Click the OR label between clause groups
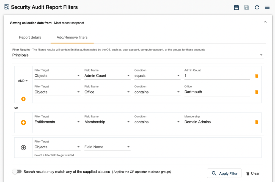This screenshot has height=182, width=275. point(16,108)
